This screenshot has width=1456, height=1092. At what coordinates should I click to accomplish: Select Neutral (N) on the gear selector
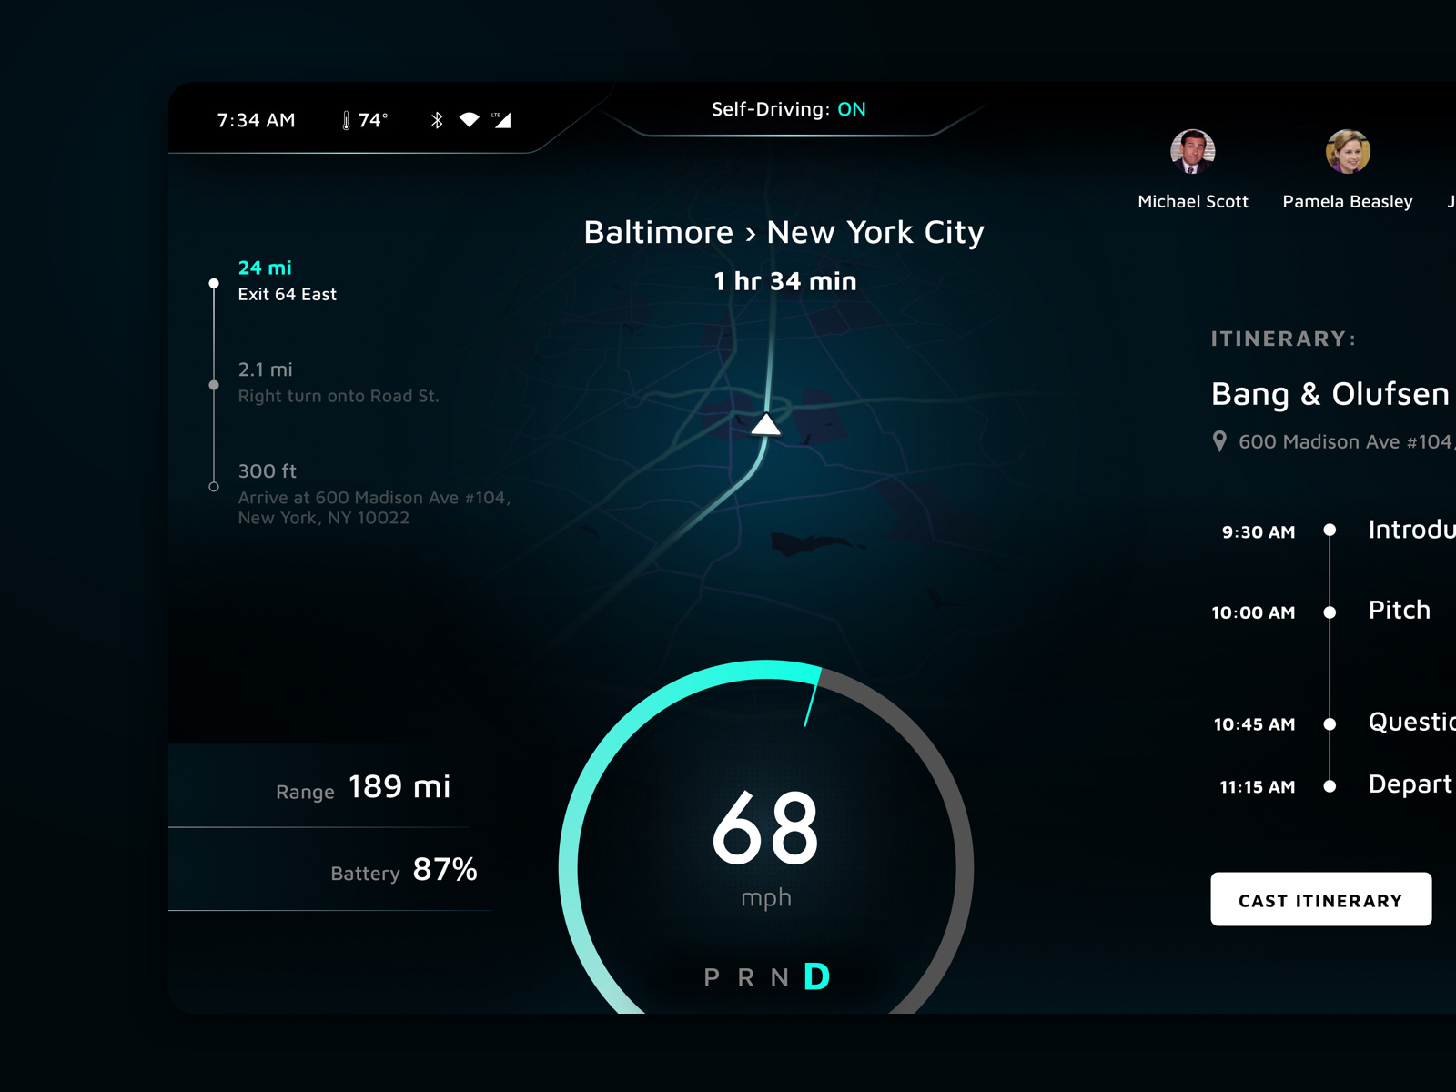[x=780, y=978]
